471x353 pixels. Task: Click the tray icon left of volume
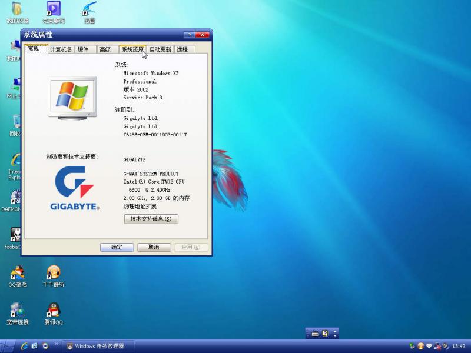click(x=437, y=346)
